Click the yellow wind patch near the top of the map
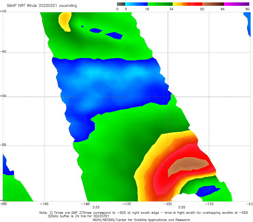 click(x=65, y=21)
